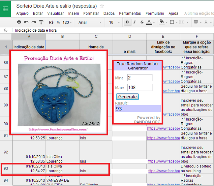
Task: Click 'Link de divulgação no facebook' header
Action: point(163,47)
